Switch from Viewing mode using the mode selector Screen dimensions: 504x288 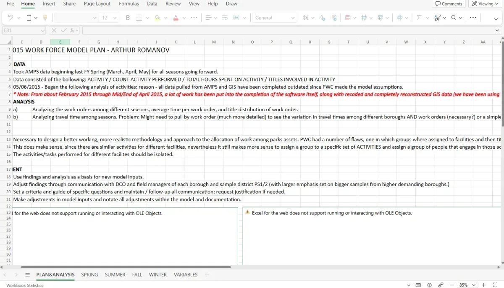[x=485, y=4]
